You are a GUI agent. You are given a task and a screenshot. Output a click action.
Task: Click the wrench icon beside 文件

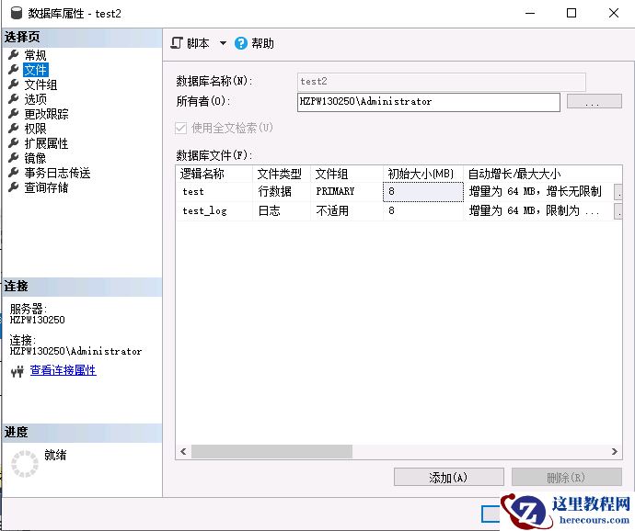click(x=14, y=70)
